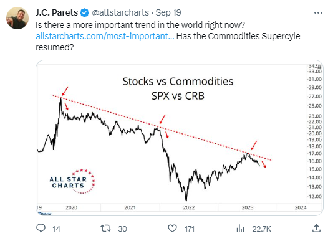Open the Stocks vs Commodities chart image

[x=180, y=138]
